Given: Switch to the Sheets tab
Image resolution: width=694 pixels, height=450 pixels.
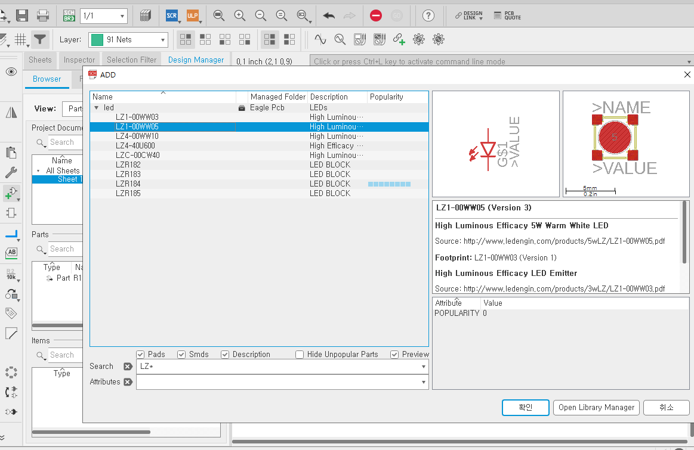Looking at the screenshot, I should pyautogui.click(x=40, y=60).
